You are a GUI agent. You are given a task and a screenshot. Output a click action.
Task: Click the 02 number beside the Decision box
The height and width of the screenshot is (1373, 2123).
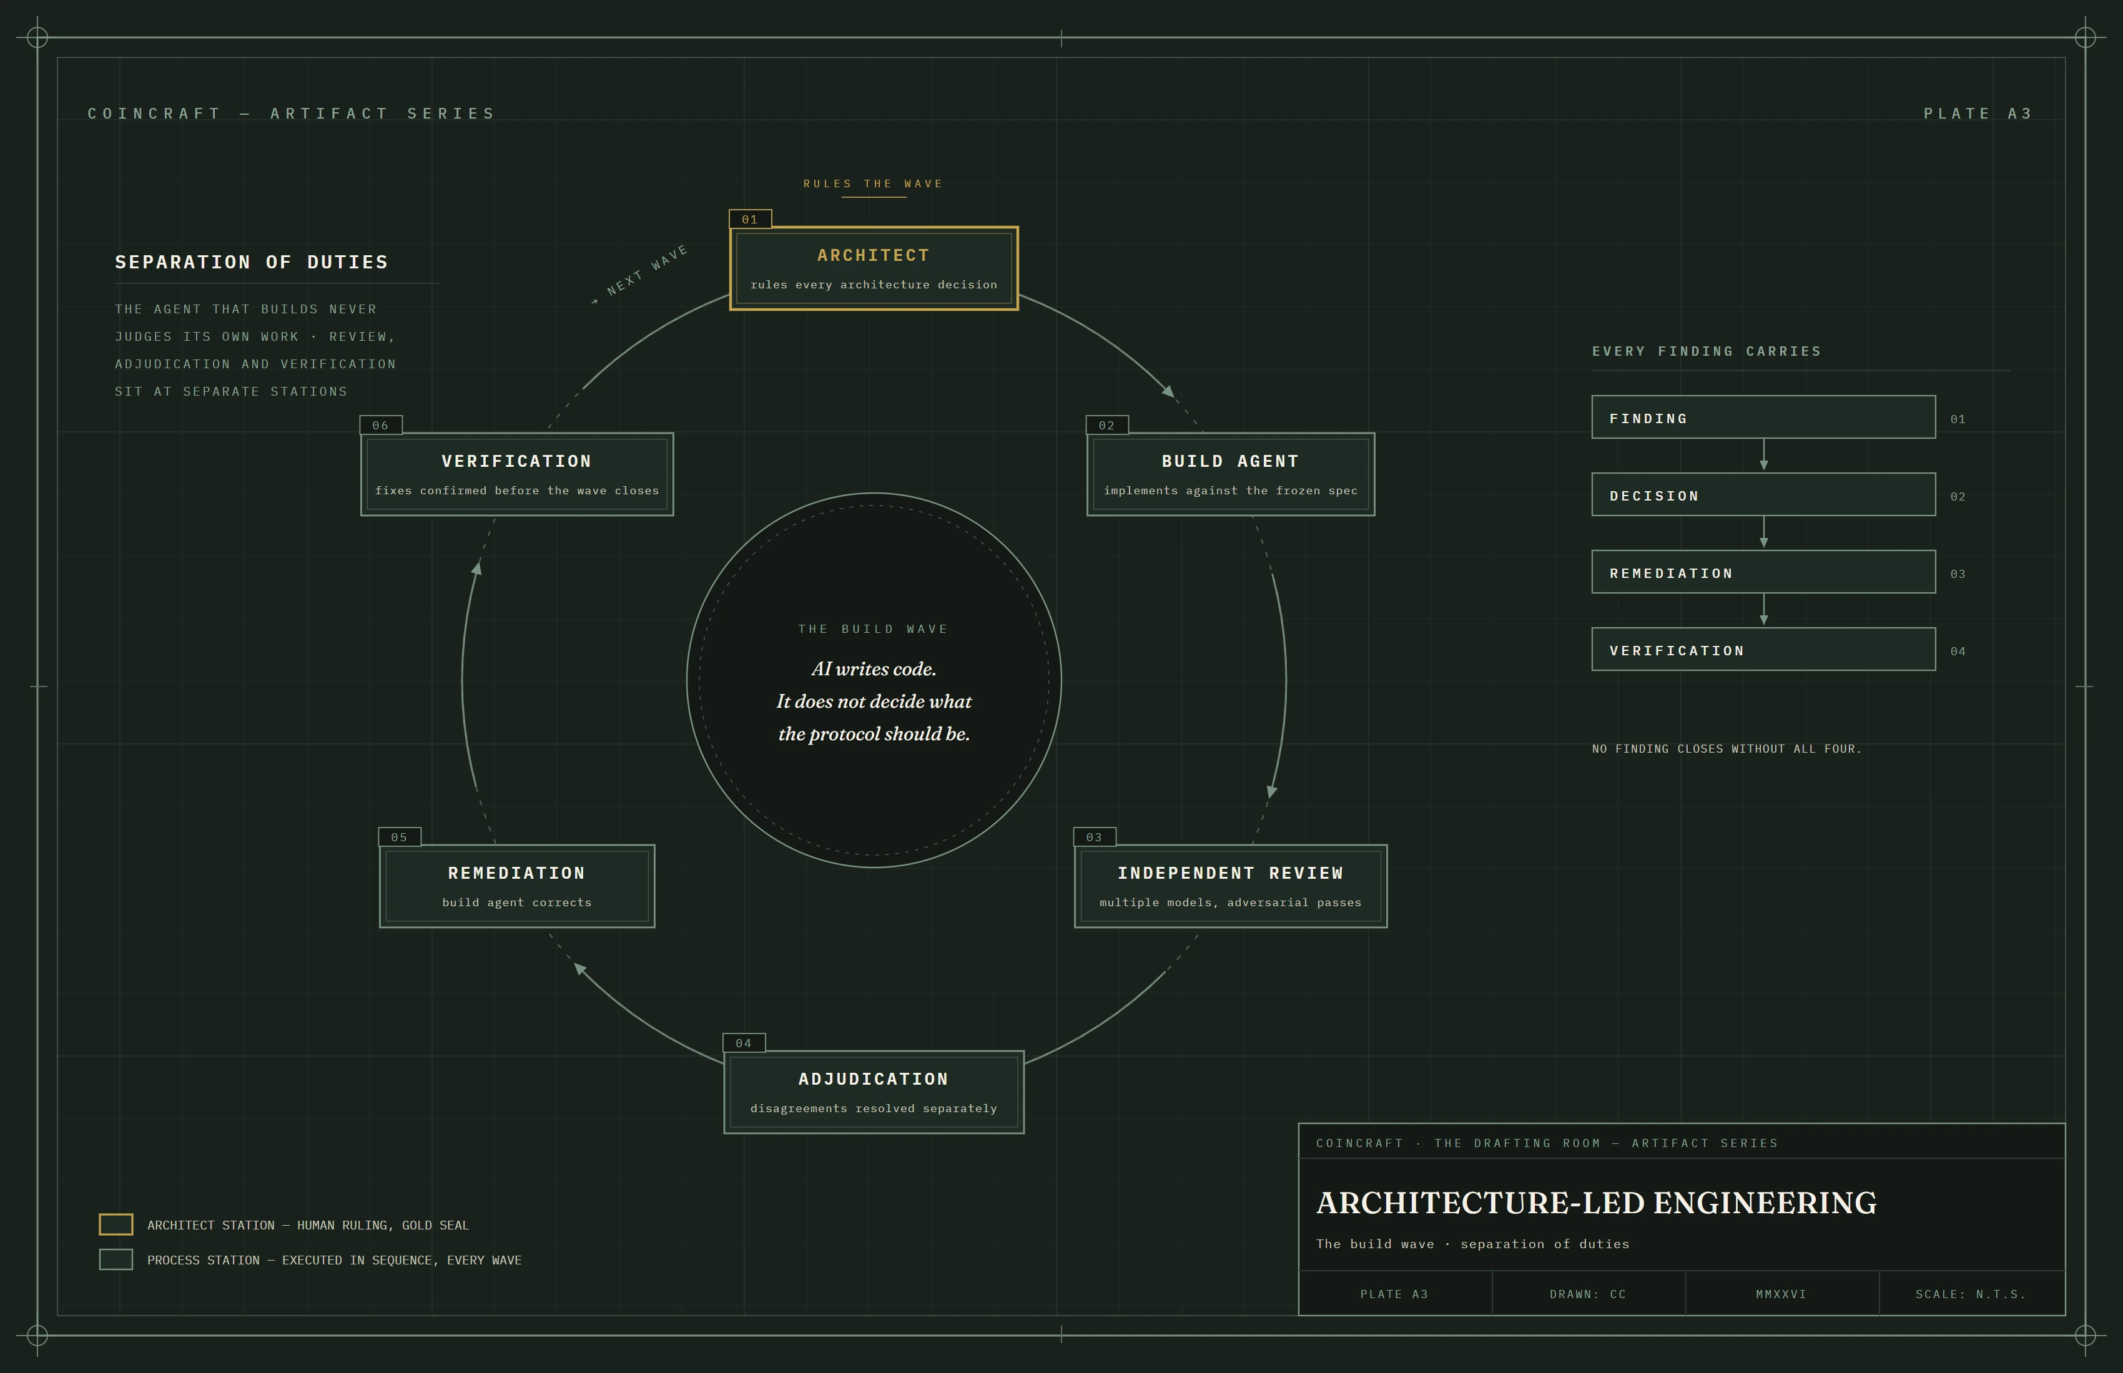1957,497
